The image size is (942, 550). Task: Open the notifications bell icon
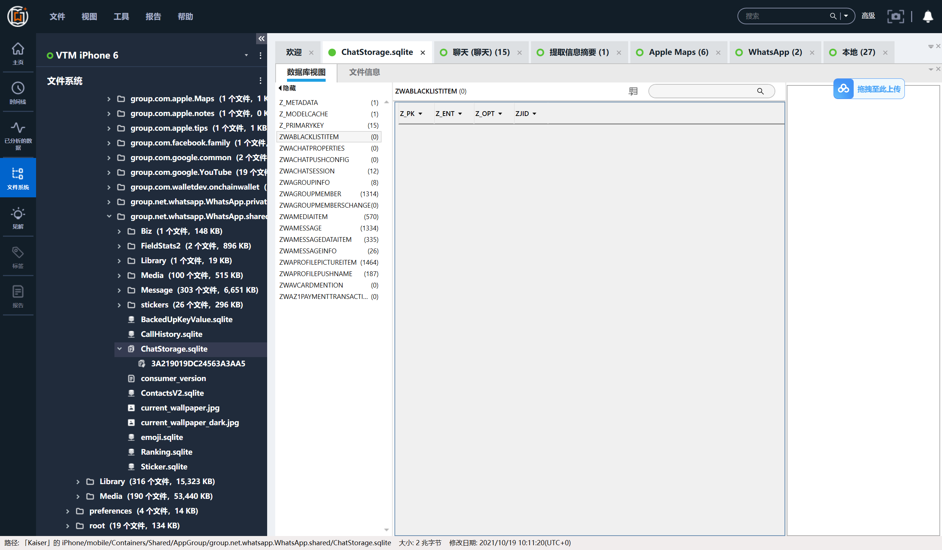(x=928, y=16)
